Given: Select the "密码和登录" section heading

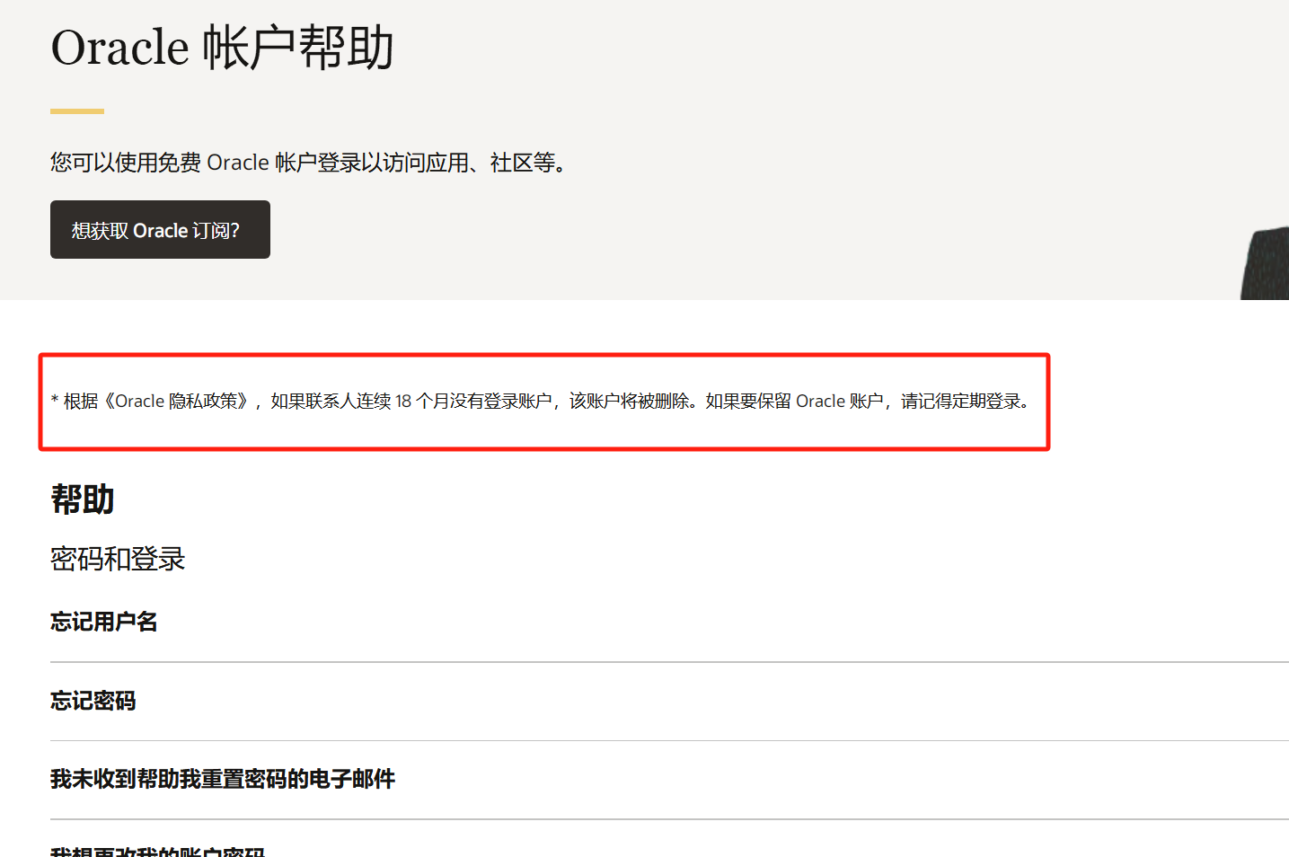Looking at the screenshot, I should click(x=117, y=559).
